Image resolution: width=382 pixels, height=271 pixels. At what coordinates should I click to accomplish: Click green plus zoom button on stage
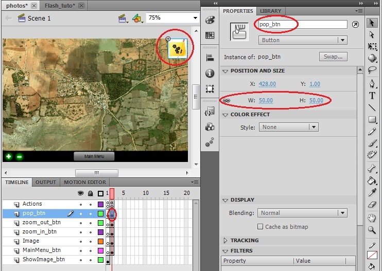(9, 156)
